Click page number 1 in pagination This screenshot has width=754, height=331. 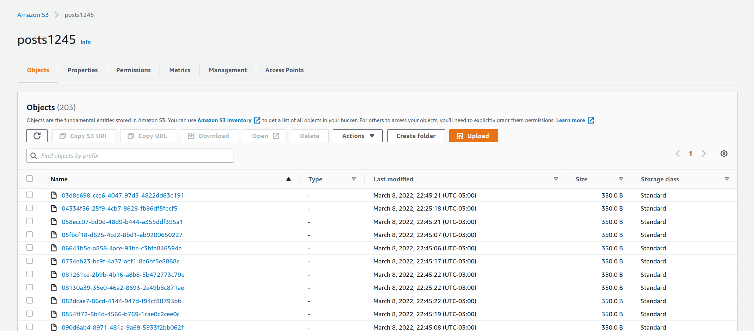coord(691,154)
